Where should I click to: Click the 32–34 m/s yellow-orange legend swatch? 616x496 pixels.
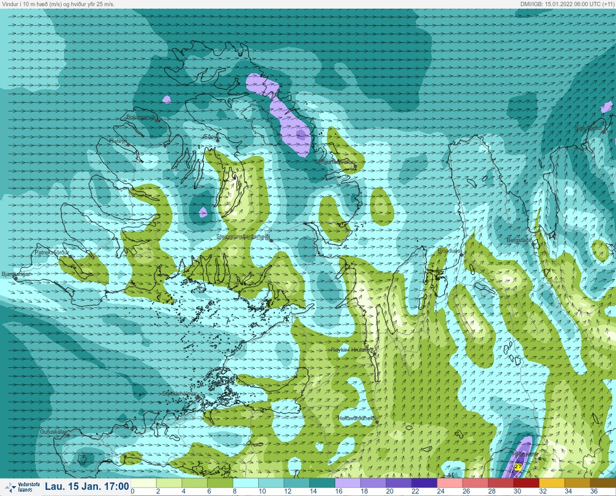tap(552, 482)
